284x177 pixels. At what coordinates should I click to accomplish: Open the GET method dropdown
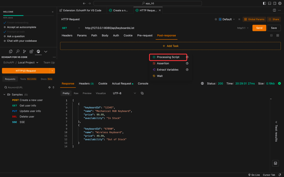coord(71,28)
